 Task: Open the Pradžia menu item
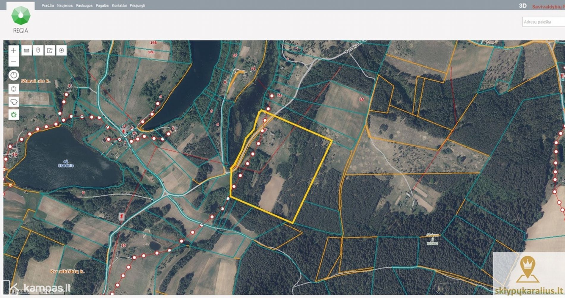pyautogui.click(x=48, y=6)
